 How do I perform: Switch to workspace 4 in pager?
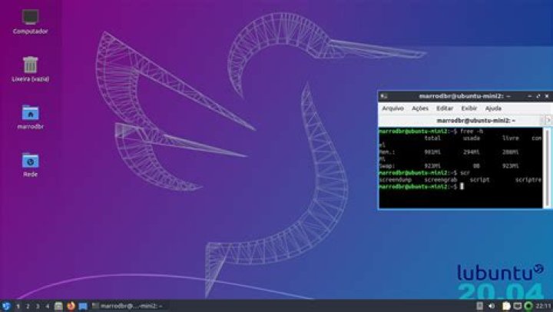point(47,306)
